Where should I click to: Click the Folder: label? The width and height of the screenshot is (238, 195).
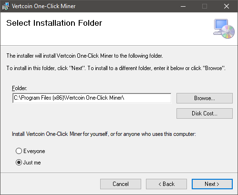pyautogui.click(x=20, y=88)
